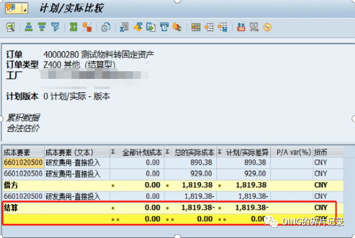355x238 pixels.
Task: Click the actual cost value 890.38
Action: click(201, 163)
